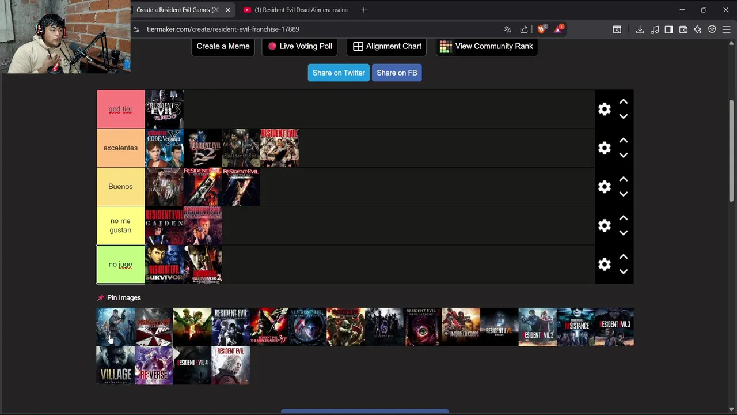Screen dimensions: 737x415
Task: Switch to Resident Evil Dead Aim YouTube tab
Action: pyautogui.click(x=297, y=10)
